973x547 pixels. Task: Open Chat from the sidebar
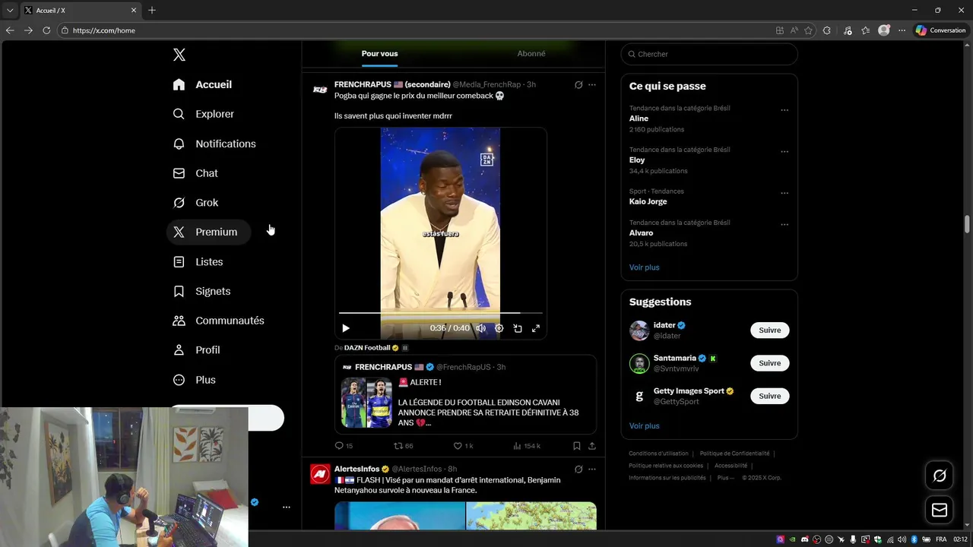pyautogui.click(x=195, y=173)
